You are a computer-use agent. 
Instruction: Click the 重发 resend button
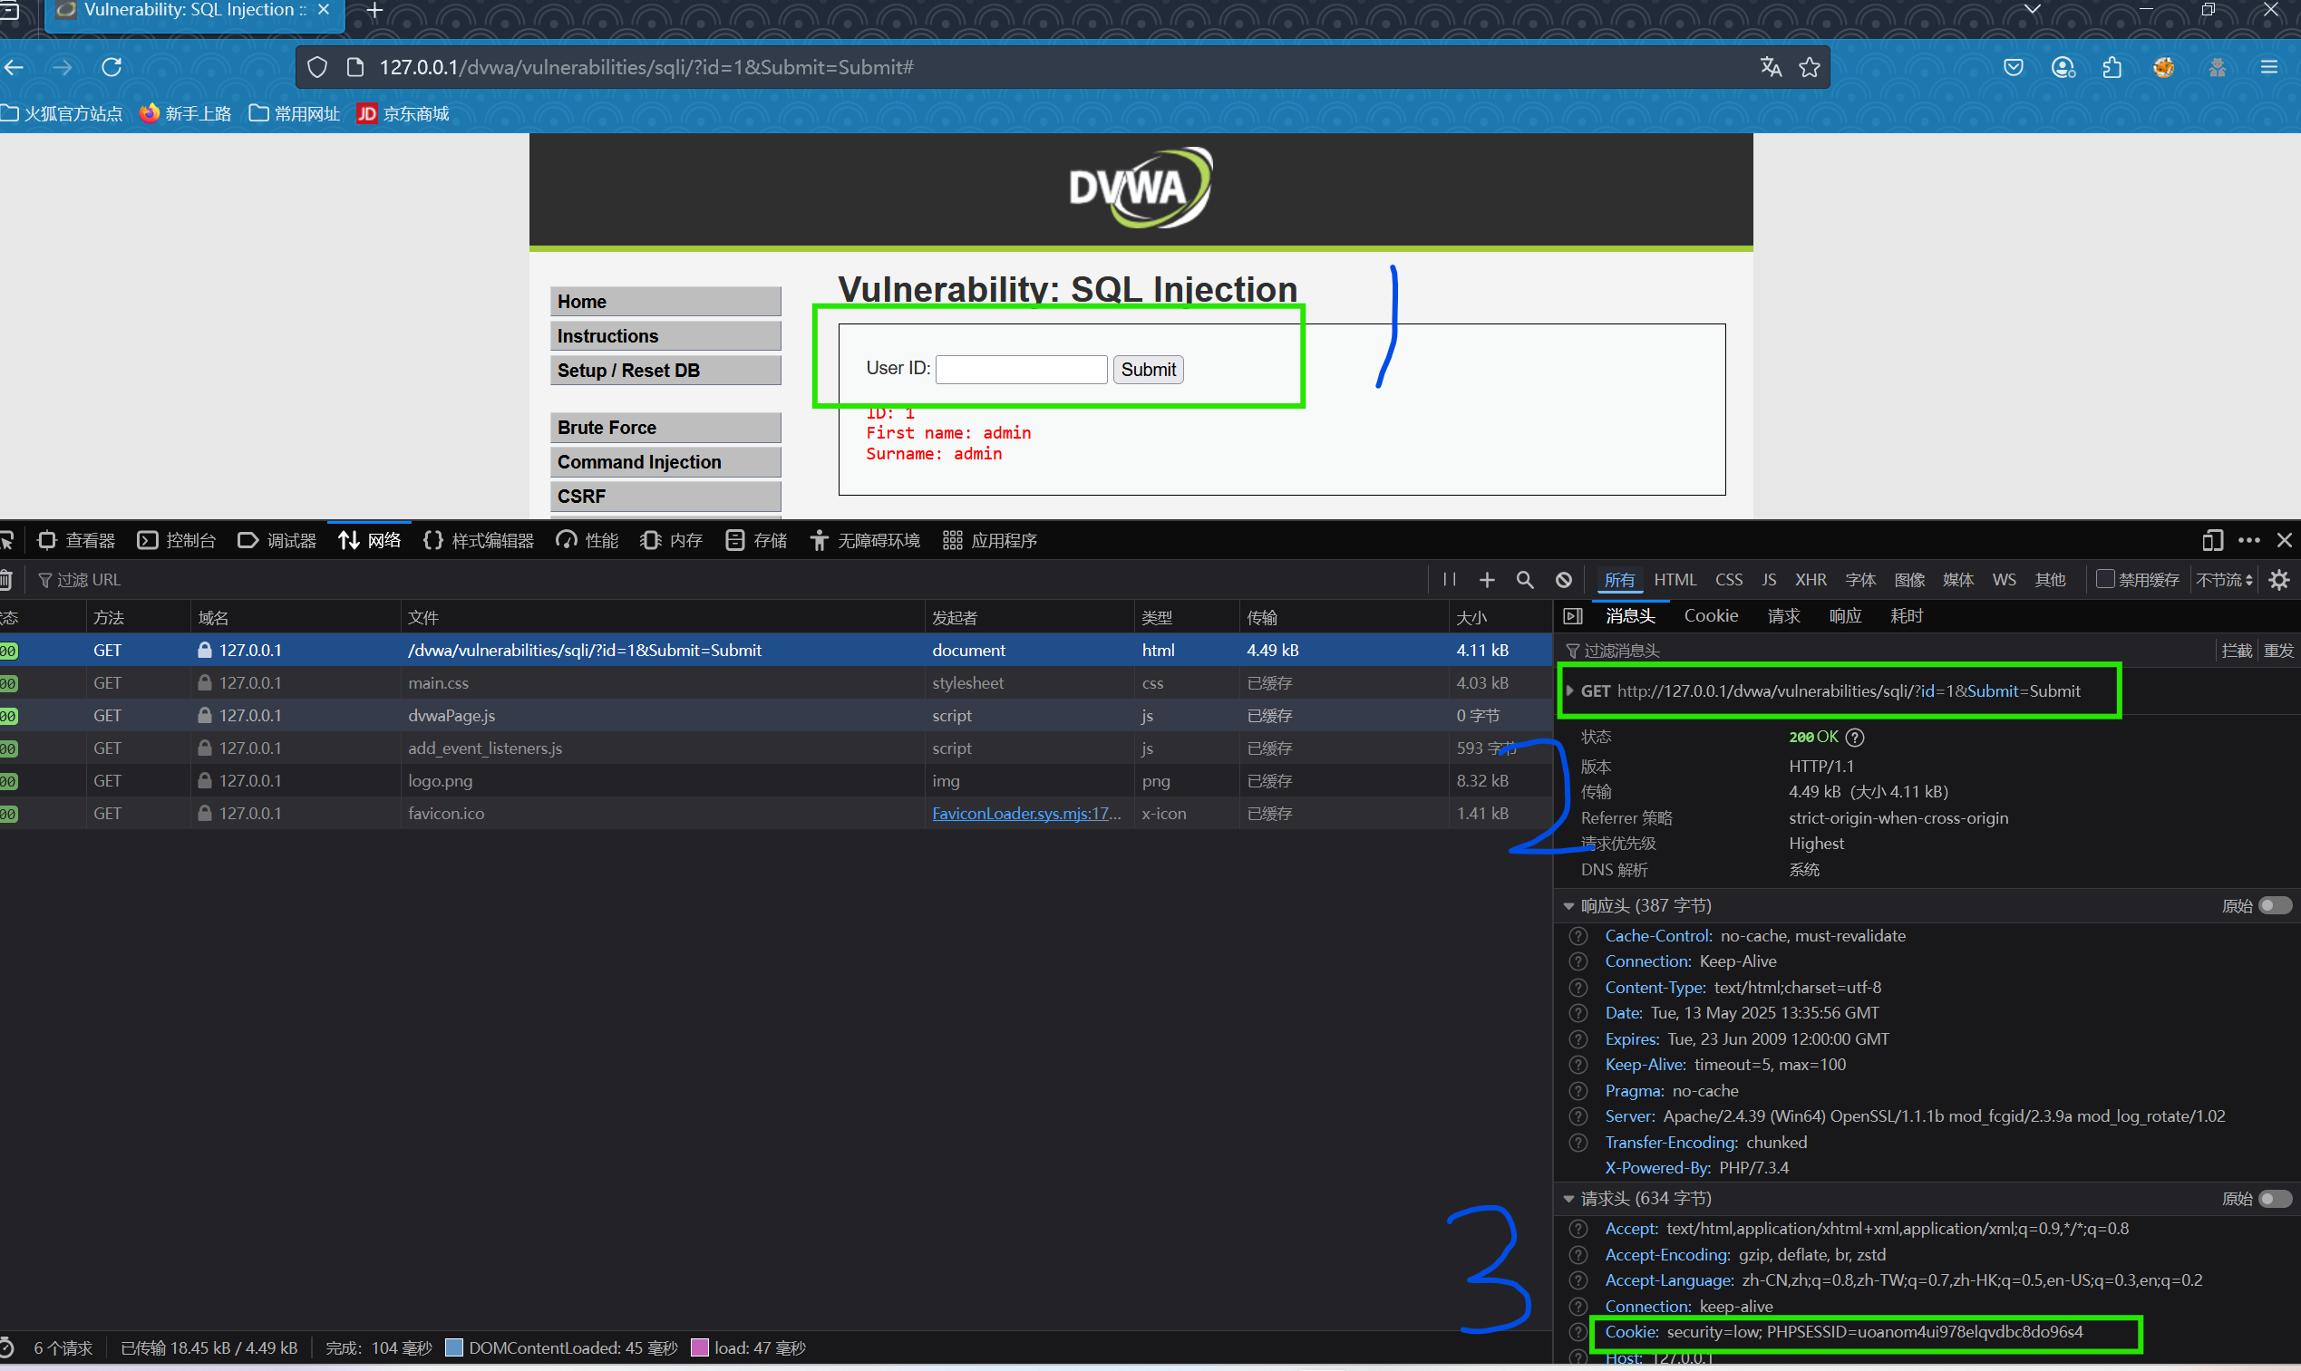[x=2278, y=651]
